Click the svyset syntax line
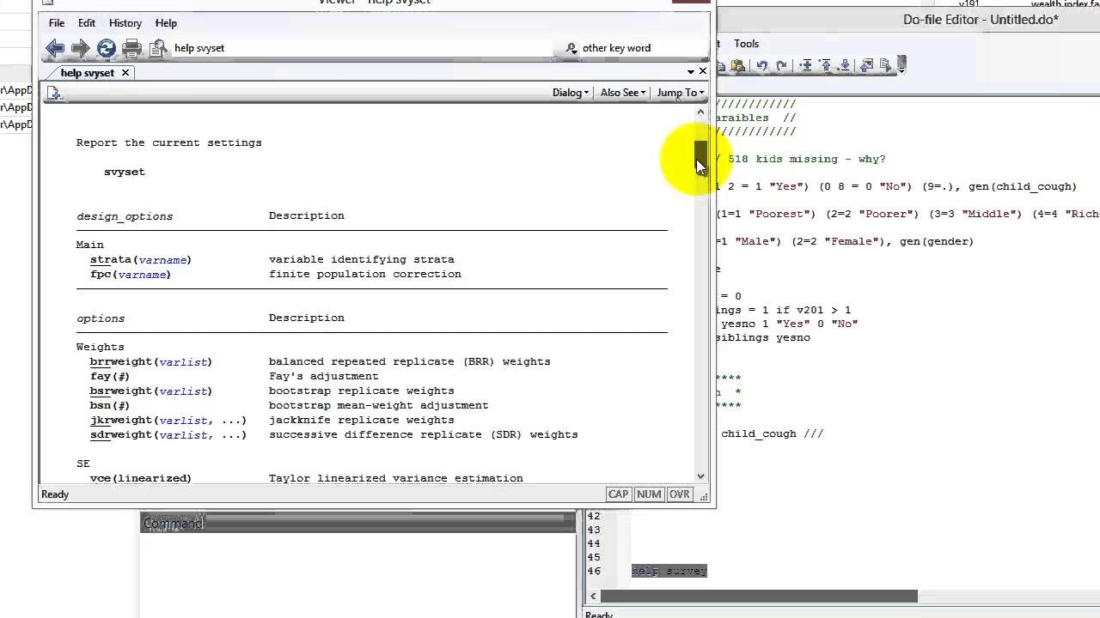This screenshot has width=1100, height=618. click(x=125, y=172)
